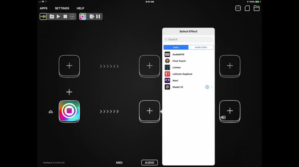Screen dimensions: 299x167
Task: Switch to the MIDI page
Action: (x=119, y=163)
